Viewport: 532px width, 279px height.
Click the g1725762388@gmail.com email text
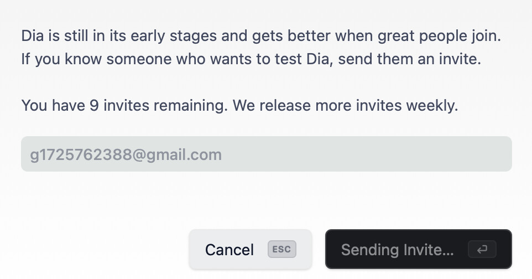[x=126, y=155]
